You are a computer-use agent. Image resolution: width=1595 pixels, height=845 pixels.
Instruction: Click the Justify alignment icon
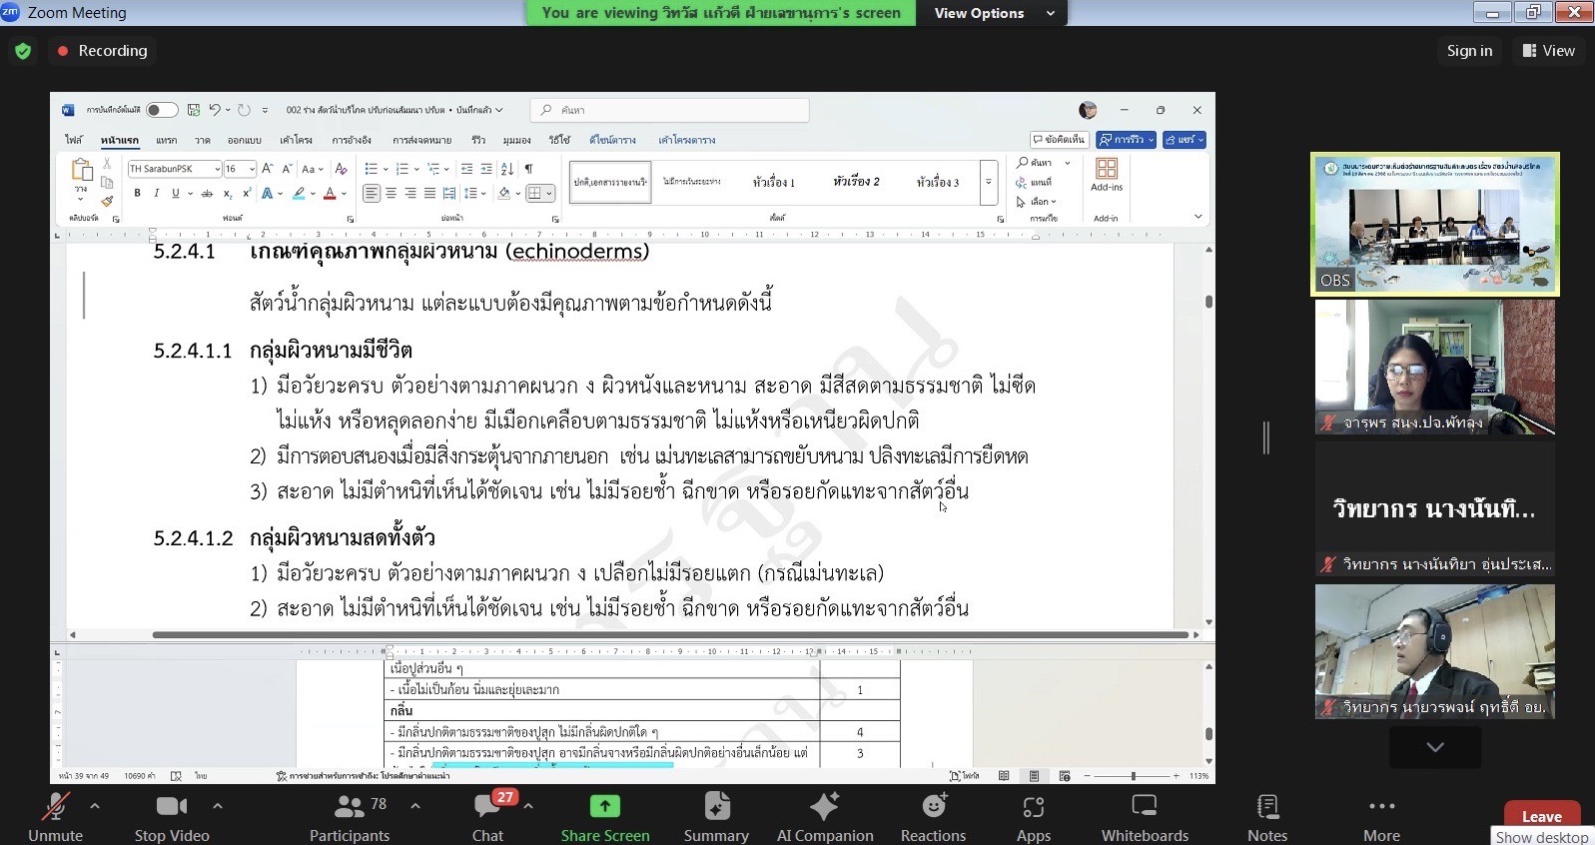(429, 194)
